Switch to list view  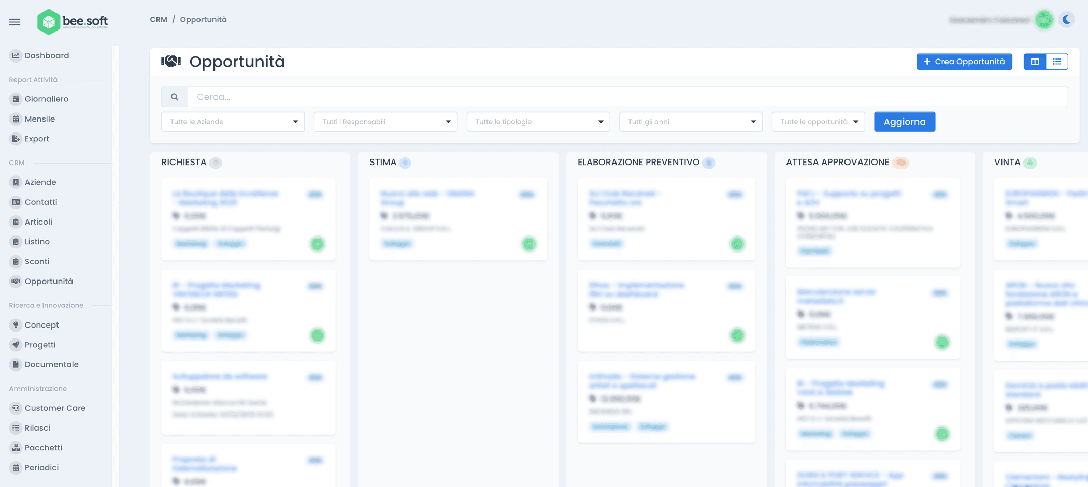(x=1057, y=62)
